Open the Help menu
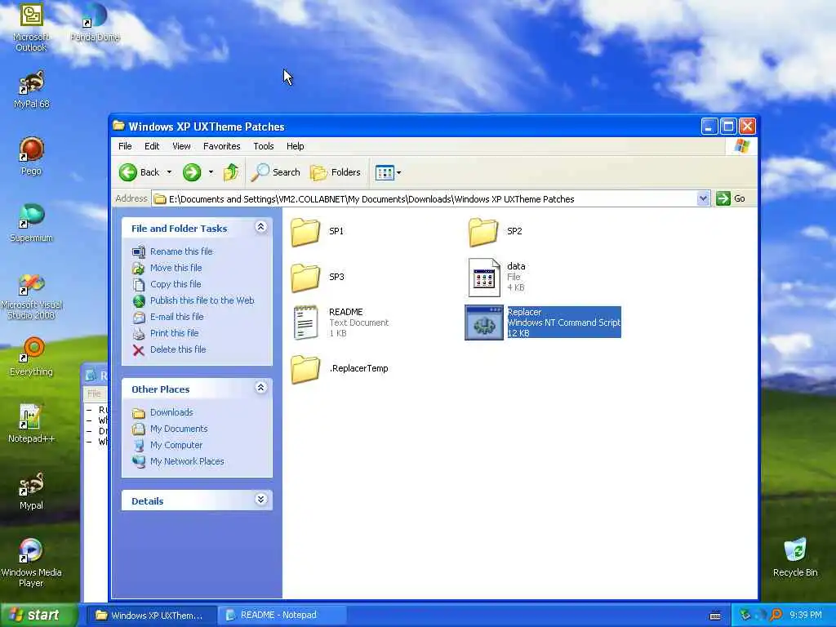Viewport: 836px width, 627px height. point(295,146)
